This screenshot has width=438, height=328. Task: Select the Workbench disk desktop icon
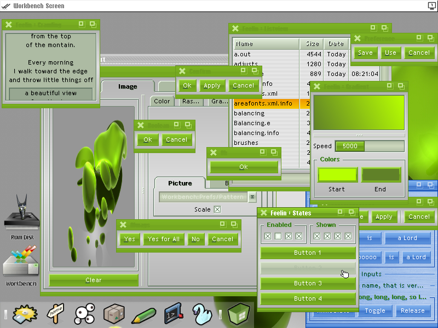[21, 266]
